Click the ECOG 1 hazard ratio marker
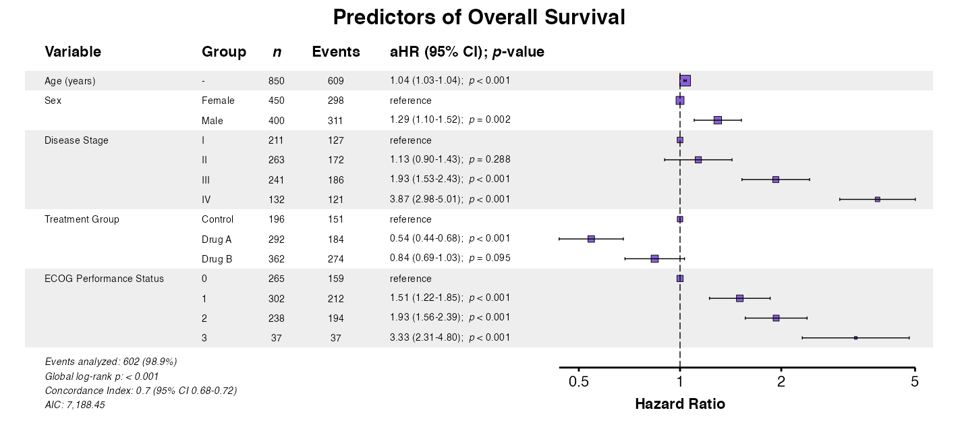This screenshot has height=421, width=958. pos(739,298)
